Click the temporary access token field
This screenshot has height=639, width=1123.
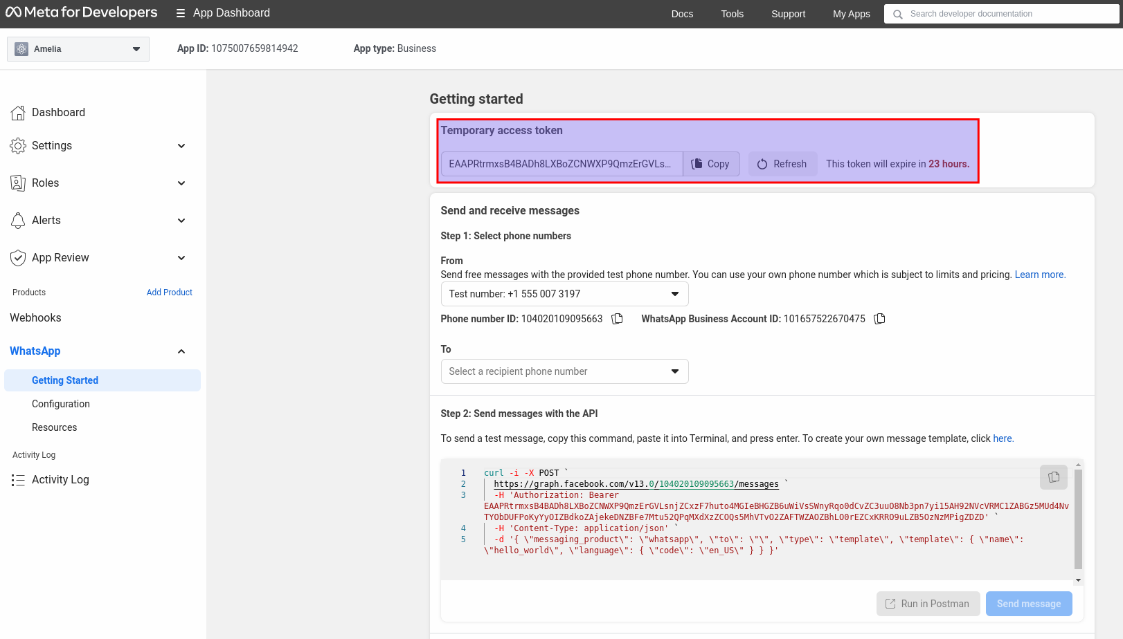pos(561,164)
